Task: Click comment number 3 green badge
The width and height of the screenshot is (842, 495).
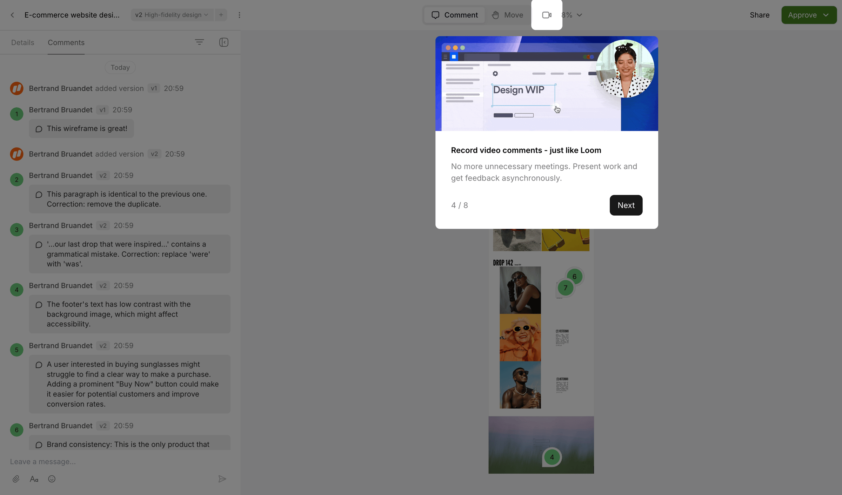Action: 16,230
